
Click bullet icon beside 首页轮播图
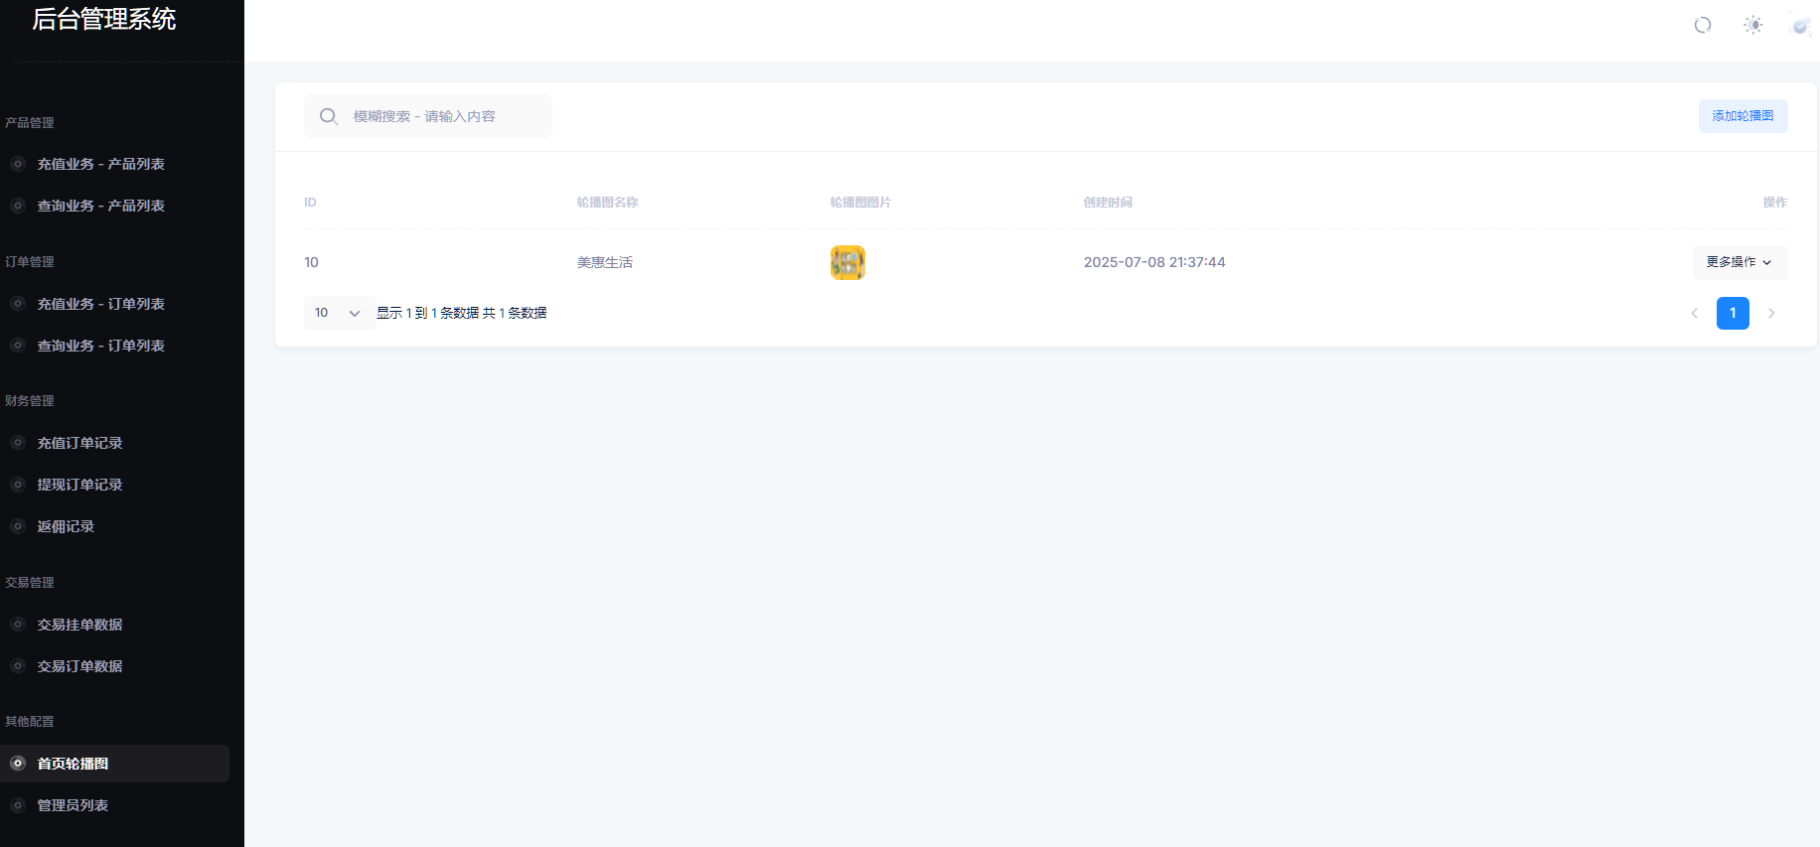[x=18, y=764]
